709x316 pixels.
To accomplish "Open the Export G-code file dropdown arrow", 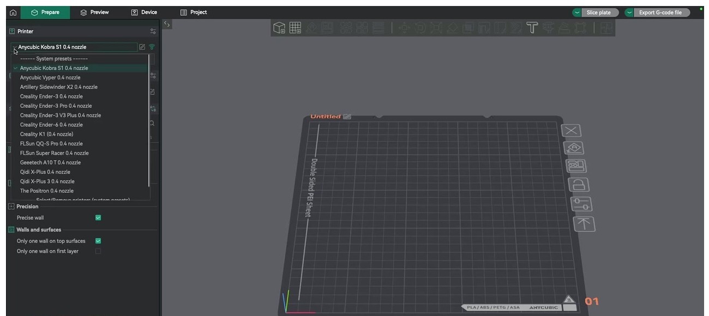I will pyautogui.click(x=629, y=13).
